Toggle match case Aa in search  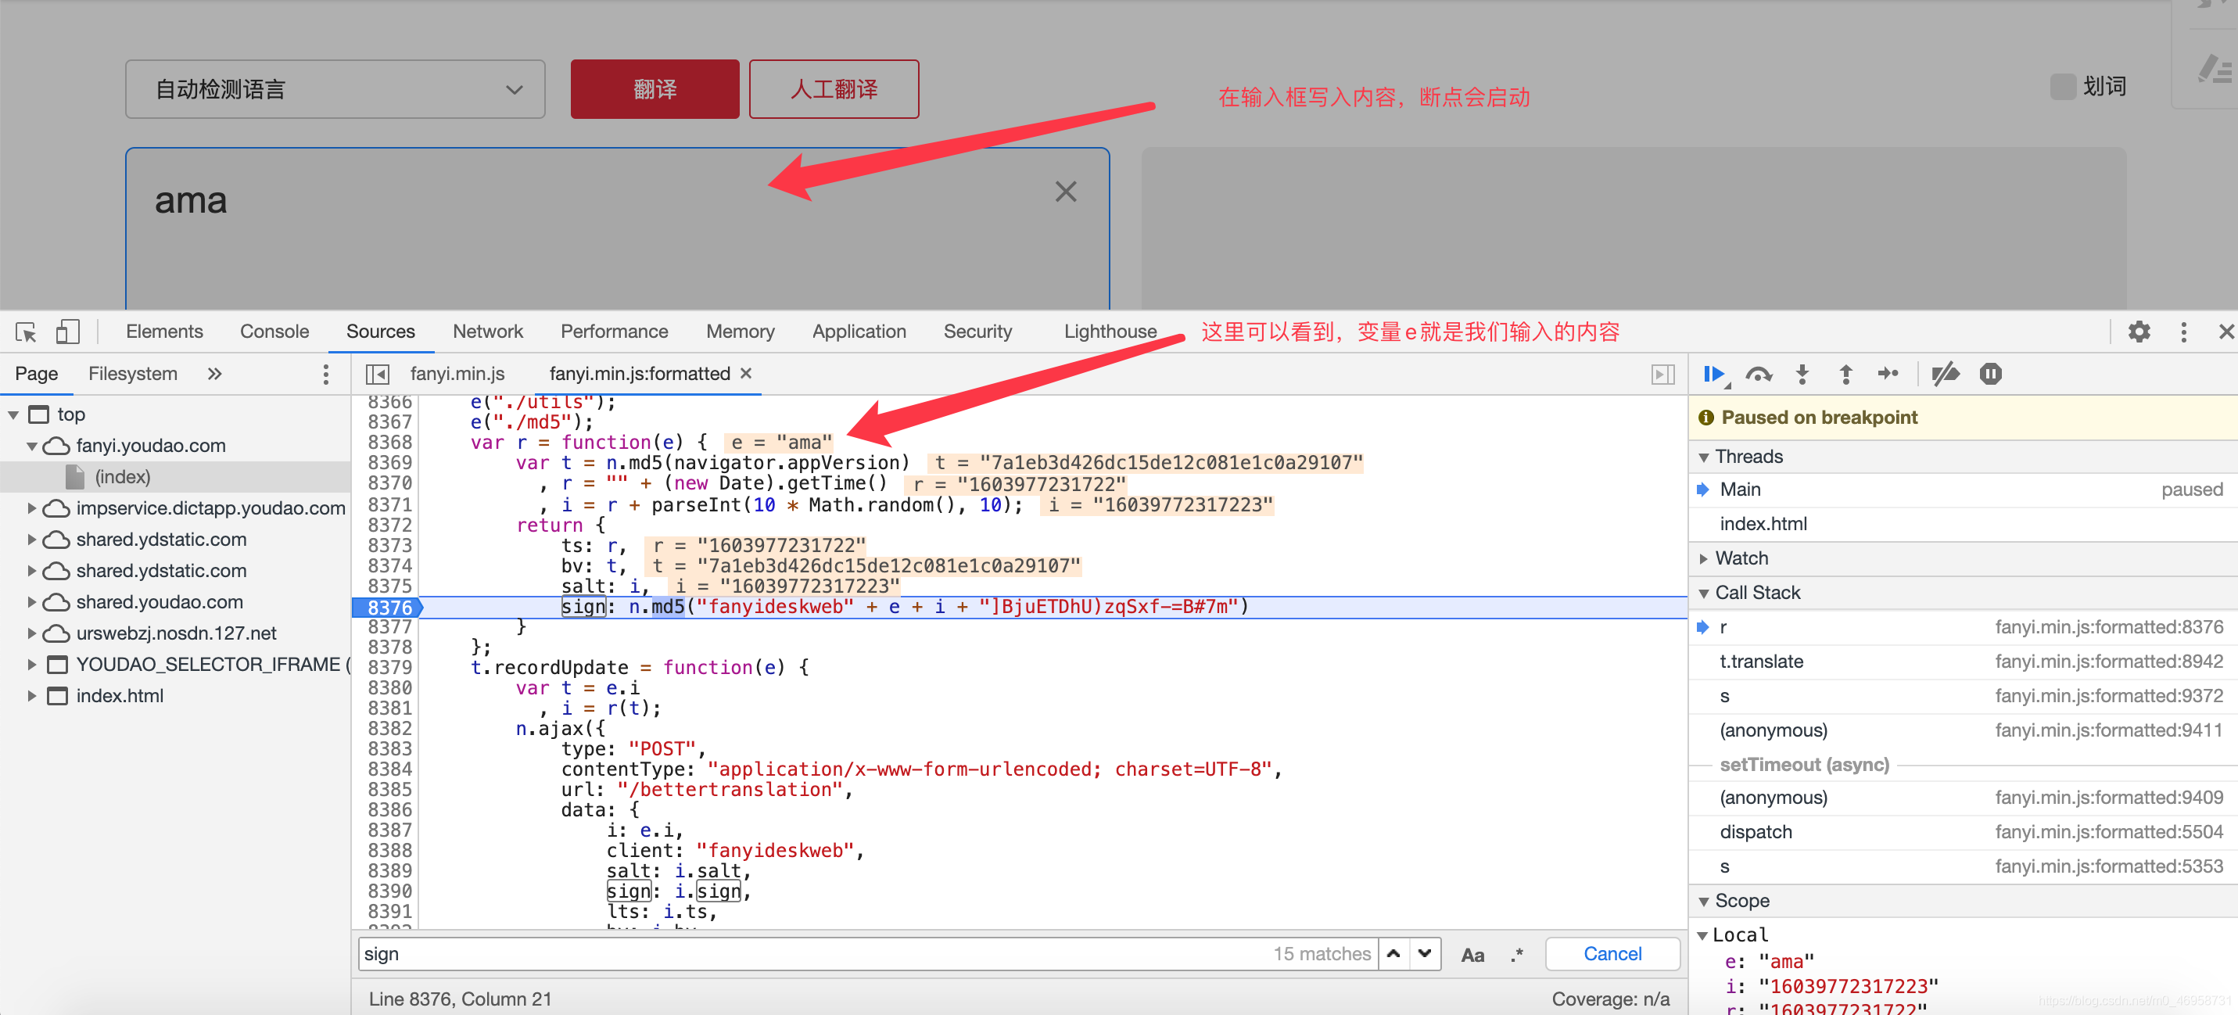coord(1472,954)
